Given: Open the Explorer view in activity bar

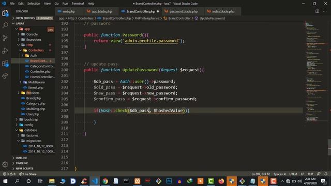Looking at the screenshot, I should point(5,13).
